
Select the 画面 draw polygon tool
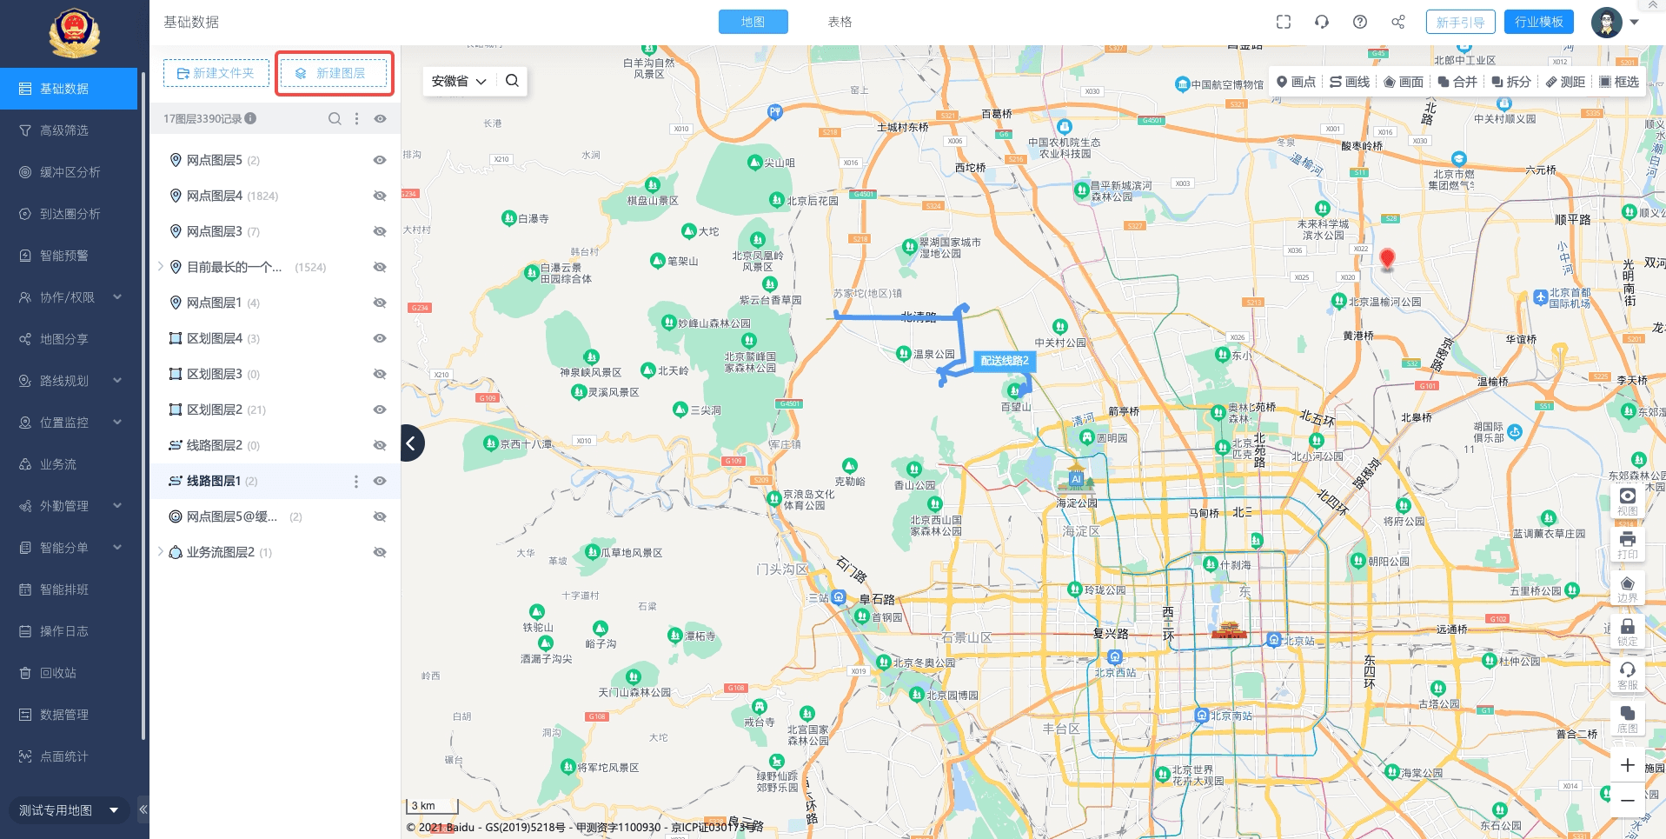point(1404,82)
